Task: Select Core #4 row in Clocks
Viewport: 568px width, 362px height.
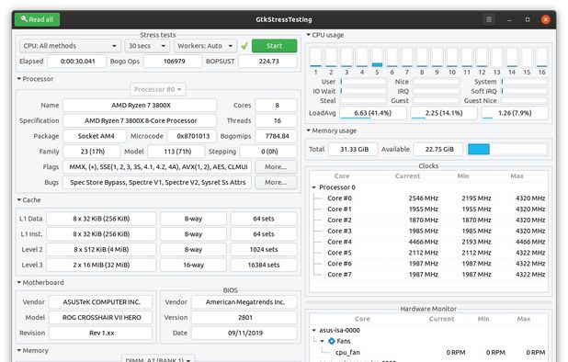Action: [428, 242]
